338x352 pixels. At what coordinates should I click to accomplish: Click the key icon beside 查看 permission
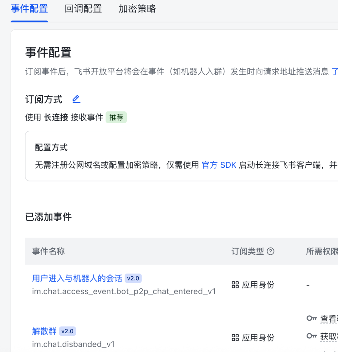[311, 318]
